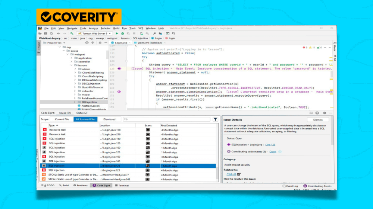Click the Back navigation arrow

click(x=59, y=33)
